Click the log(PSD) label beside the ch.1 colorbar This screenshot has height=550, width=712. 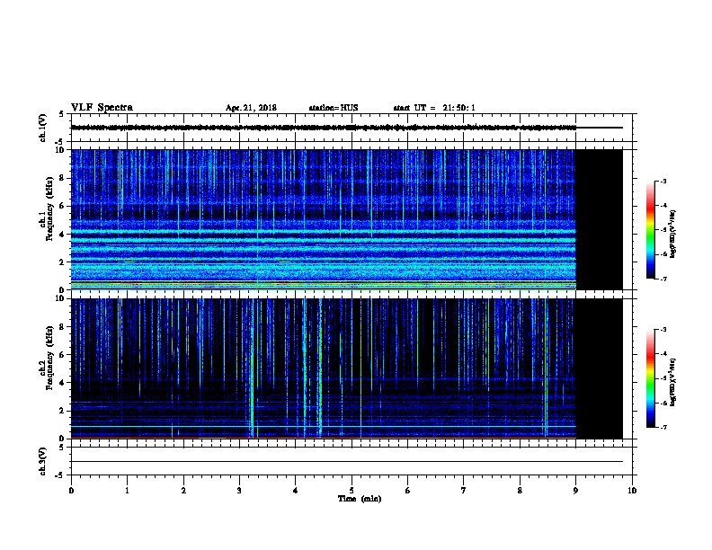672,234
